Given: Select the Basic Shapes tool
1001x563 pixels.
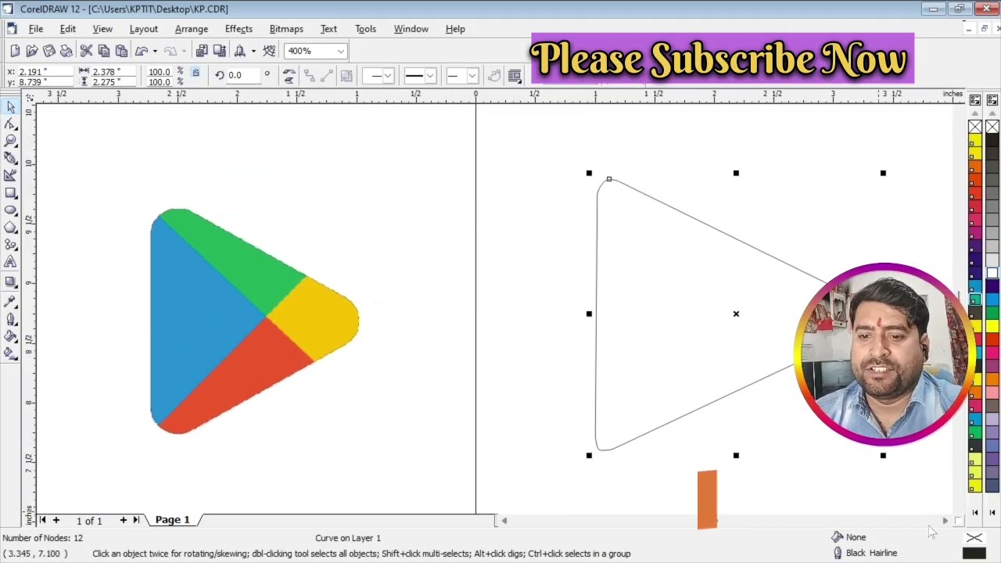Looking at the screenshot, I should point(10,245).
